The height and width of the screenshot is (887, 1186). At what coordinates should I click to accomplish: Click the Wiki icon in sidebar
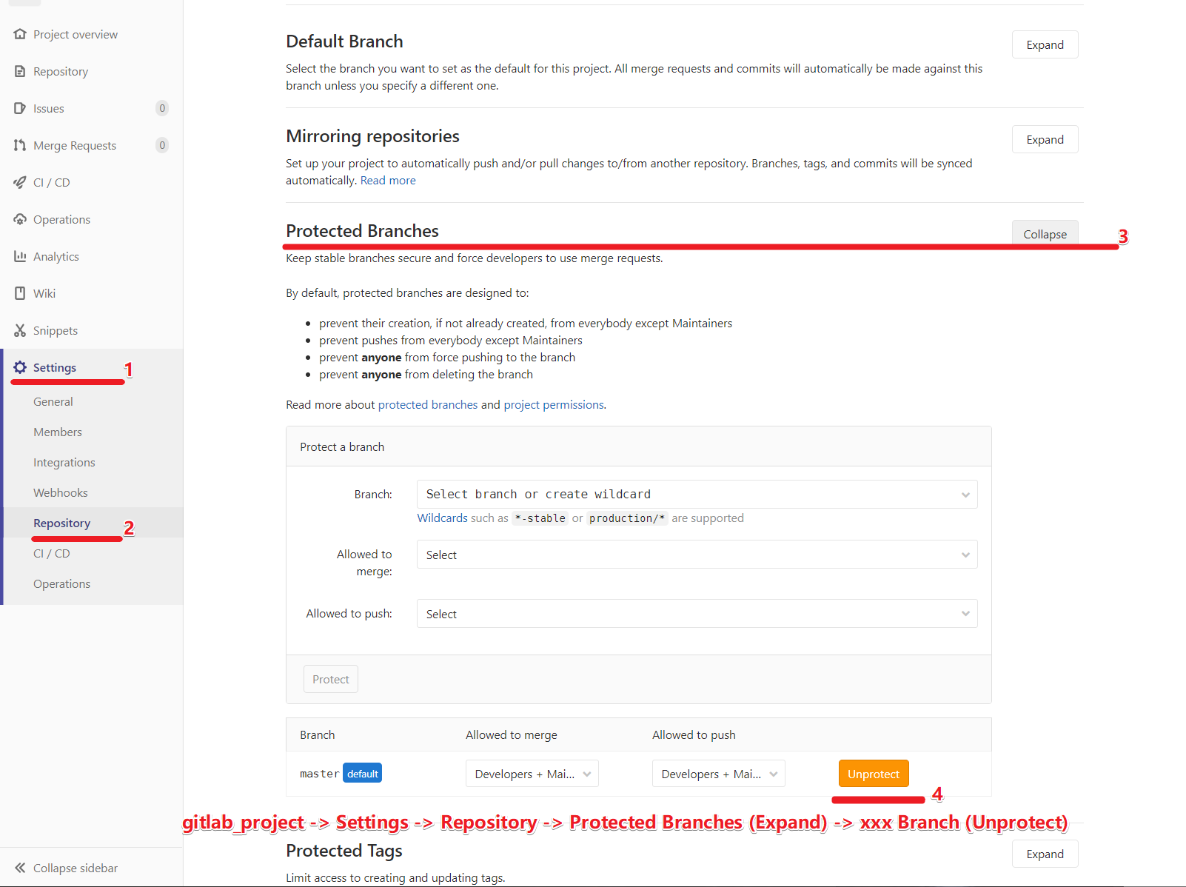tap(20, 293)
